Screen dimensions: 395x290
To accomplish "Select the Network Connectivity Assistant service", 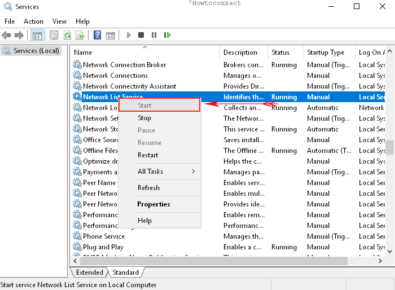I will click(129, 86).
